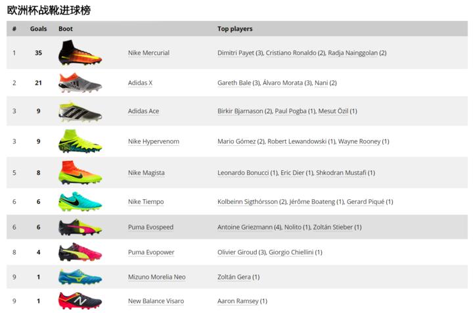
Task: Open Antoine Griezmann's player link
Action: click(x=244, y=228)
